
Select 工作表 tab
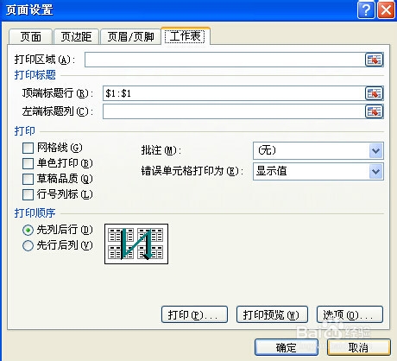(x=186, y=36)
